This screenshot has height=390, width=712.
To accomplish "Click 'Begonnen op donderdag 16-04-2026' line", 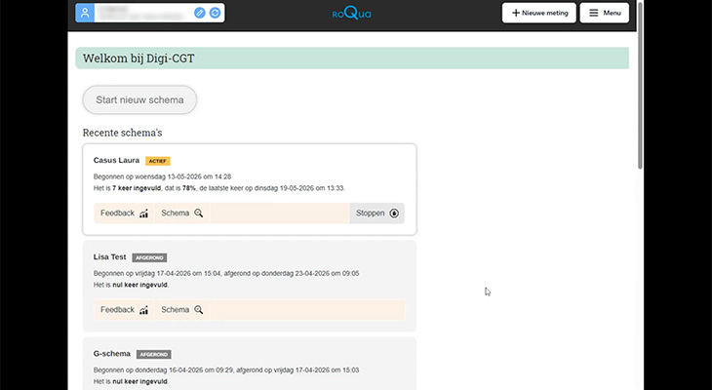I will 226,370.
